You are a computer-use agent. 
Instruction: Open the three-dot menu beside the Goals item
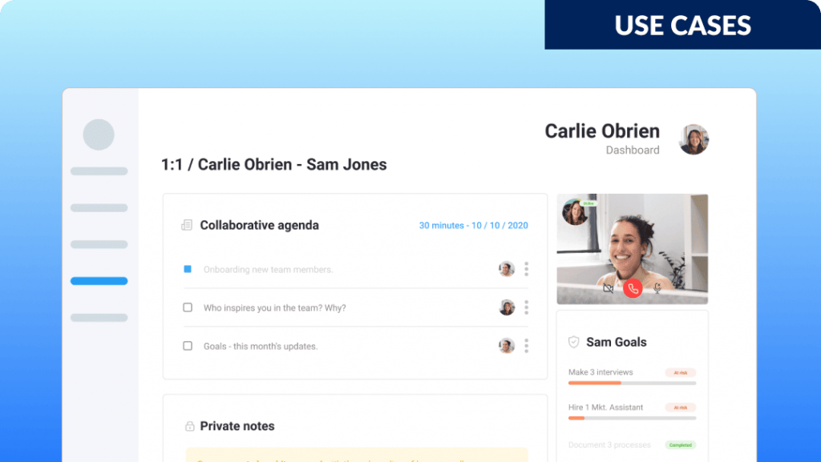527,346
